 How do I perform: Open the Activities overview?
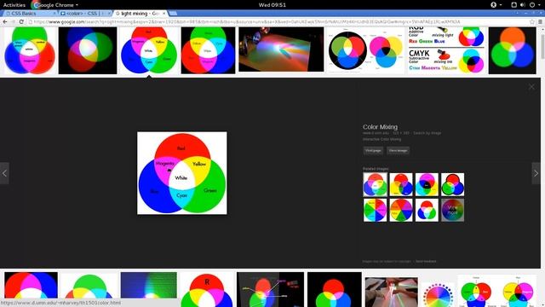coord(14,5)
